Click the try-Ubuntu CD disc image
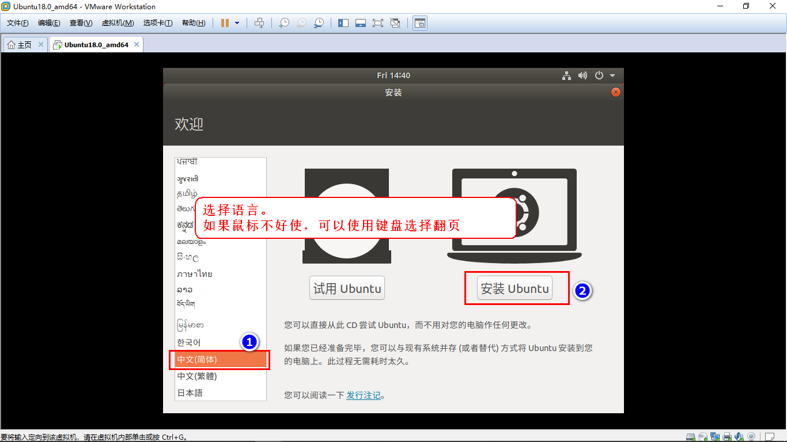The image size is (787, 442). pyautogui.click(x=347, y=215)
